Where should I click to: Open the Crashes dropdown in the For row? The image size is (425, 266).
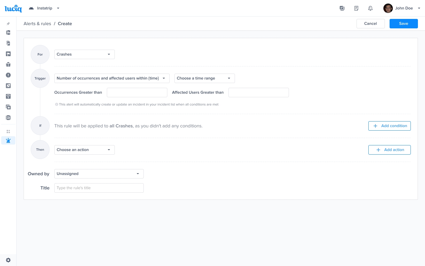tap(84, 54)
